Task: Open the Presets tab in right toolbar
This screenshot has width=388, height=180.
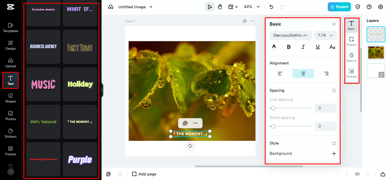Action: pyautogui.click(x=351, y=41)
